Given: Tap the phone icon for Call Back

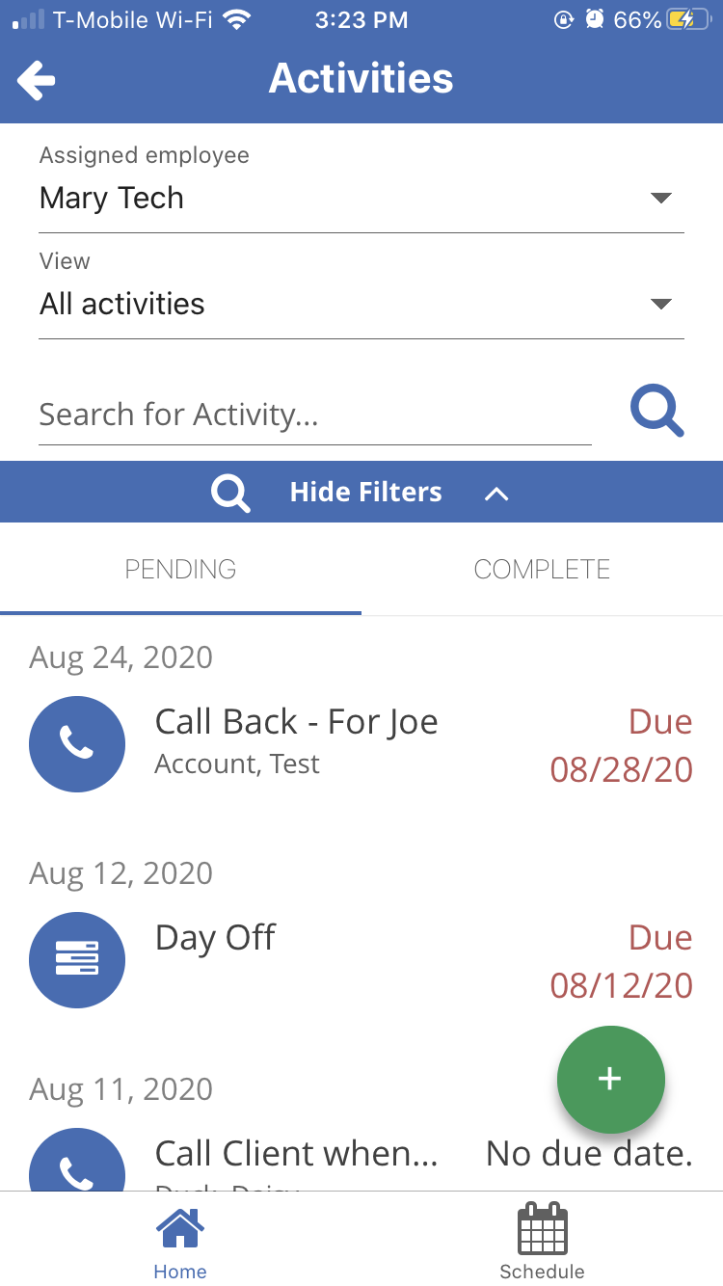Looking at the screenshot, I should [x=77, y=743].
